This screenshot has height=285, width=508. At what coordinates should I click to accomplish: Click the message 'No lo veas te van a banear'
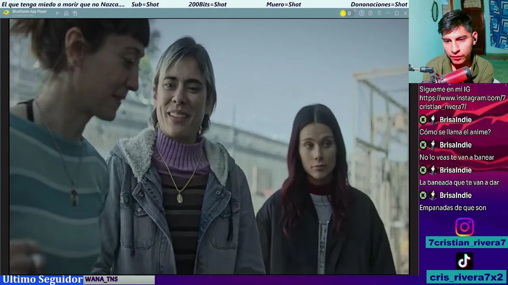pyautogui.click(x=457, y=158)
